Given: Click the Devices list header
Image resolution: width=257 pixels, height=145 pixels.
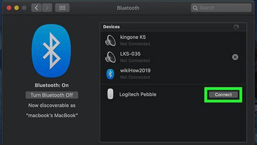Looking at the screenshot, I should click(x=111, y=27).
